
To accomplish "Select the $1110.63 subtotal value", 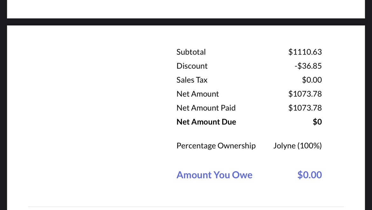I will [305, 52].
